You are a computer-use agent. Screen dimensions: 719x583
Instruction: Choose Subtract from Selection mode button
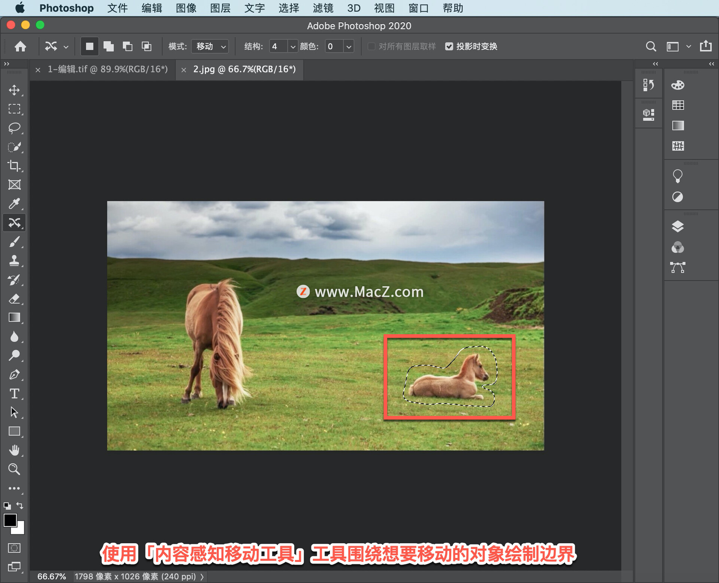coord(128,46)
